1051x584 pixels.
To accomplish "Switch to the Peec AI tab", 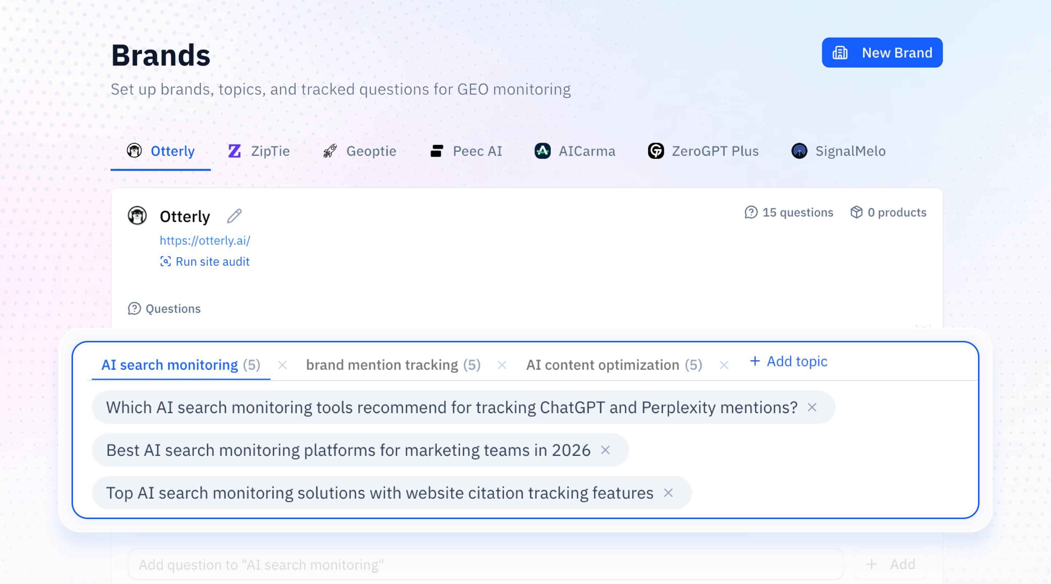I will [466, 151].
